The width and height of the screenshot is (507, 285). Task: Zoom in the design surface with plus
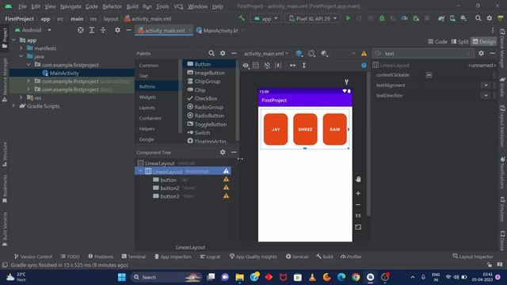coord(358,193)
